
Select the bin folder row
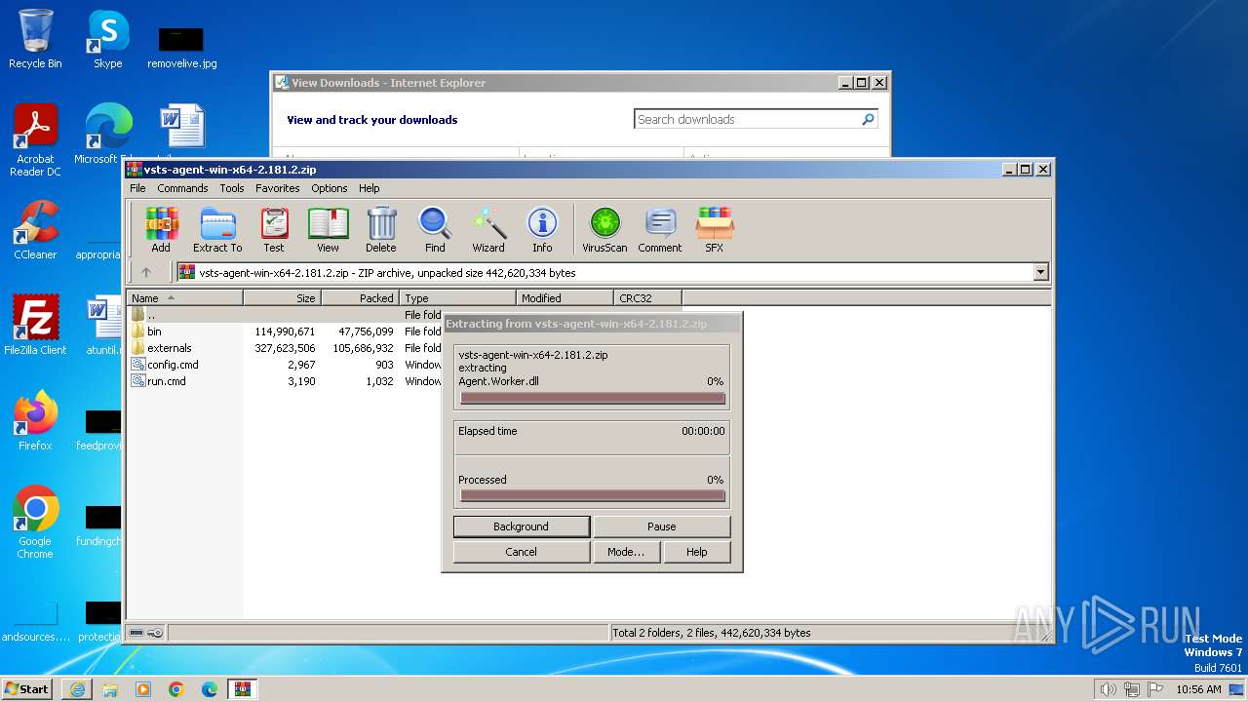point(286,331)
